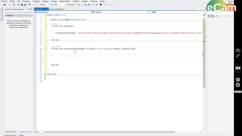
Task: Click the save all toolbar icon
Action: pyautogui.click(x=25, y=5)
